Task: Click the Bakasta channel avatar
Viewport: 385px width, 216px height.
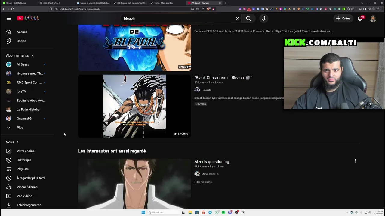Action: tap(197, 90)
